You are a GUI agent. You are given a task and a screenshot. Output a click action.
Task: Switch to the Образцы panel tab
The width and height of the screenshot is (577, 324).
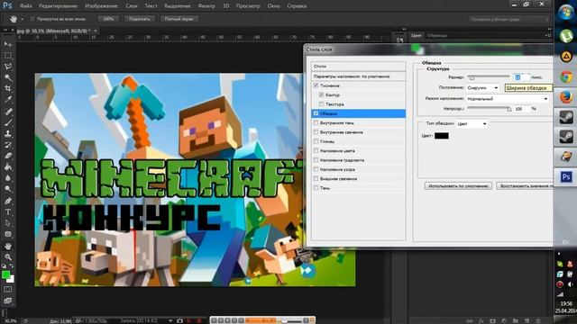436,36
